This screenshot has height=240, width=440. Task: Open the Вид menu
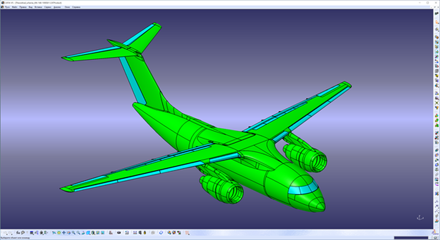tap(31, 7)
